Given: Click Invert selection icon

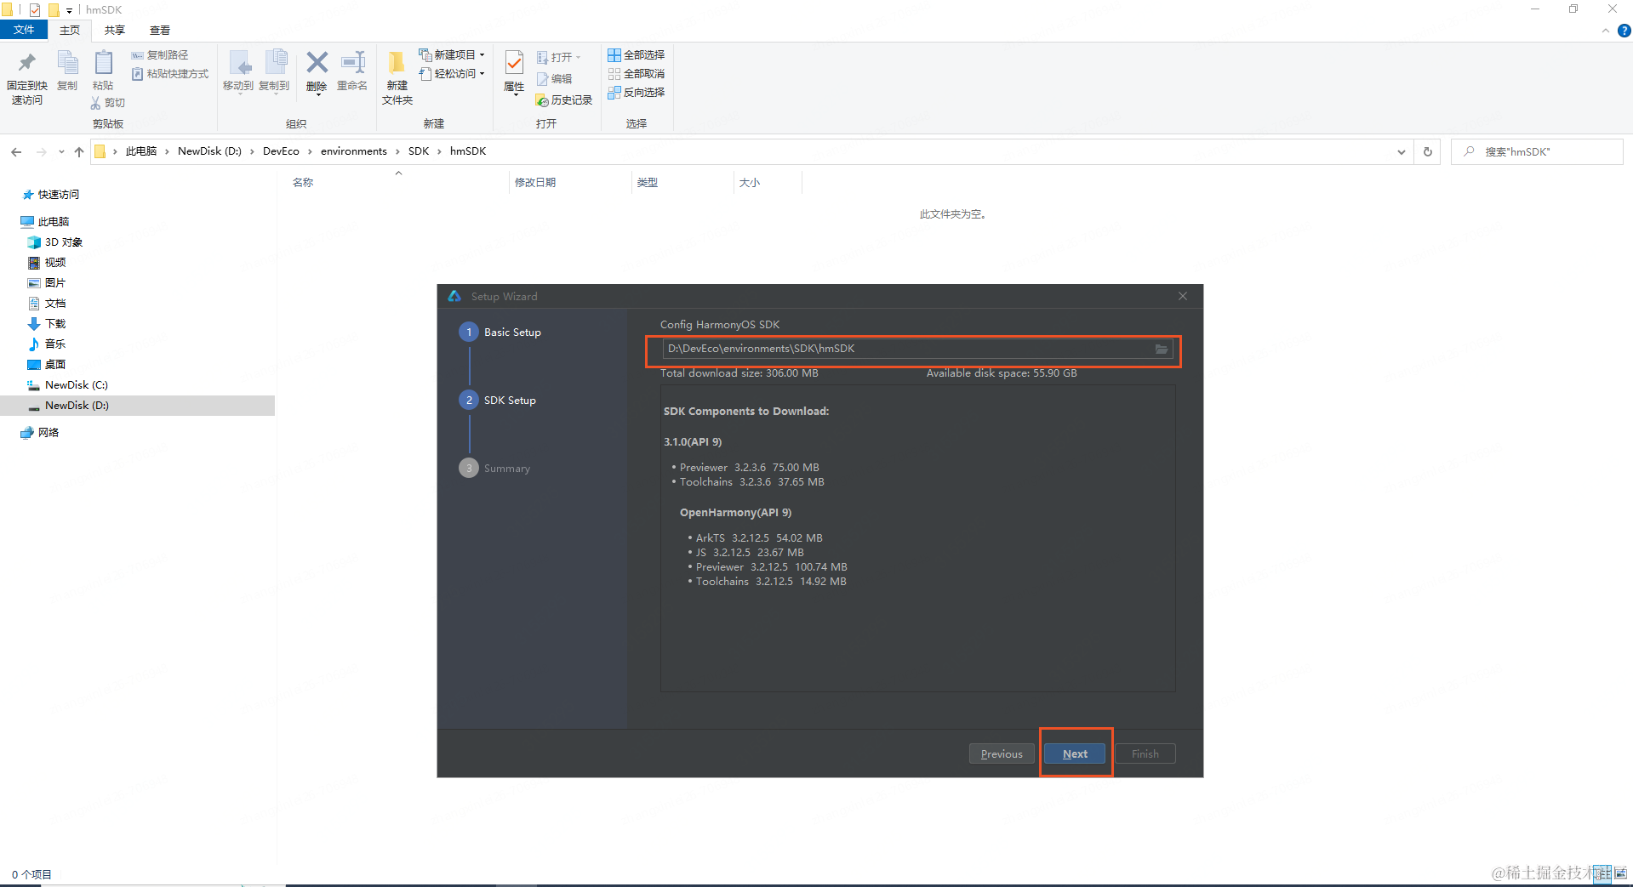Looking at the screenshot, I should [x=614, y=93].
